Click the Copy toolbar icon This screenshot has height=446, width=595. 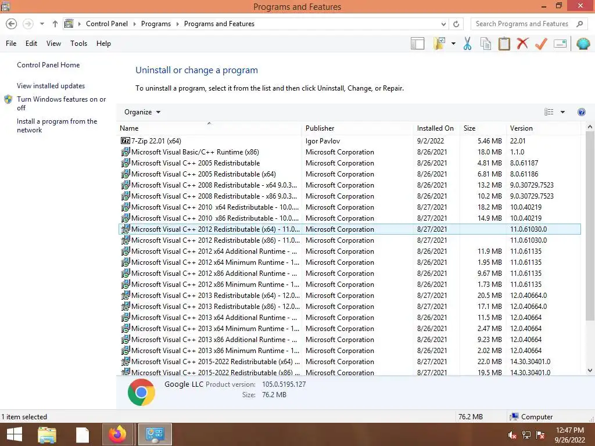click(x=486, y=44)
